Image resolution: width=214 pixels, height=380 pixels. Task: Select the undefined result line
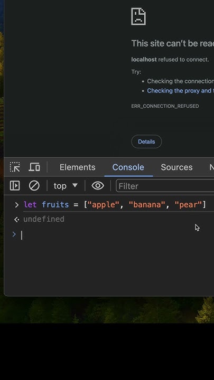click(44, 219)
